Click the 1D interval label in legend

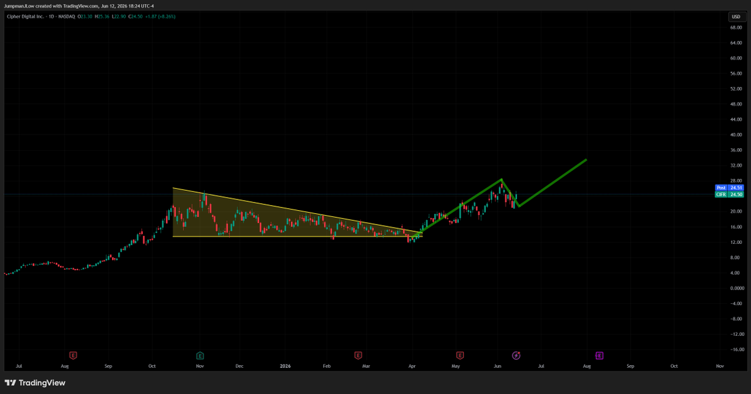click(x=51, y=16)
